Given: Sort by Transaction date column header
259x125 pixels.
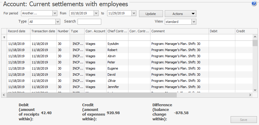Looking at the screenshot, I should coord(43,31).
